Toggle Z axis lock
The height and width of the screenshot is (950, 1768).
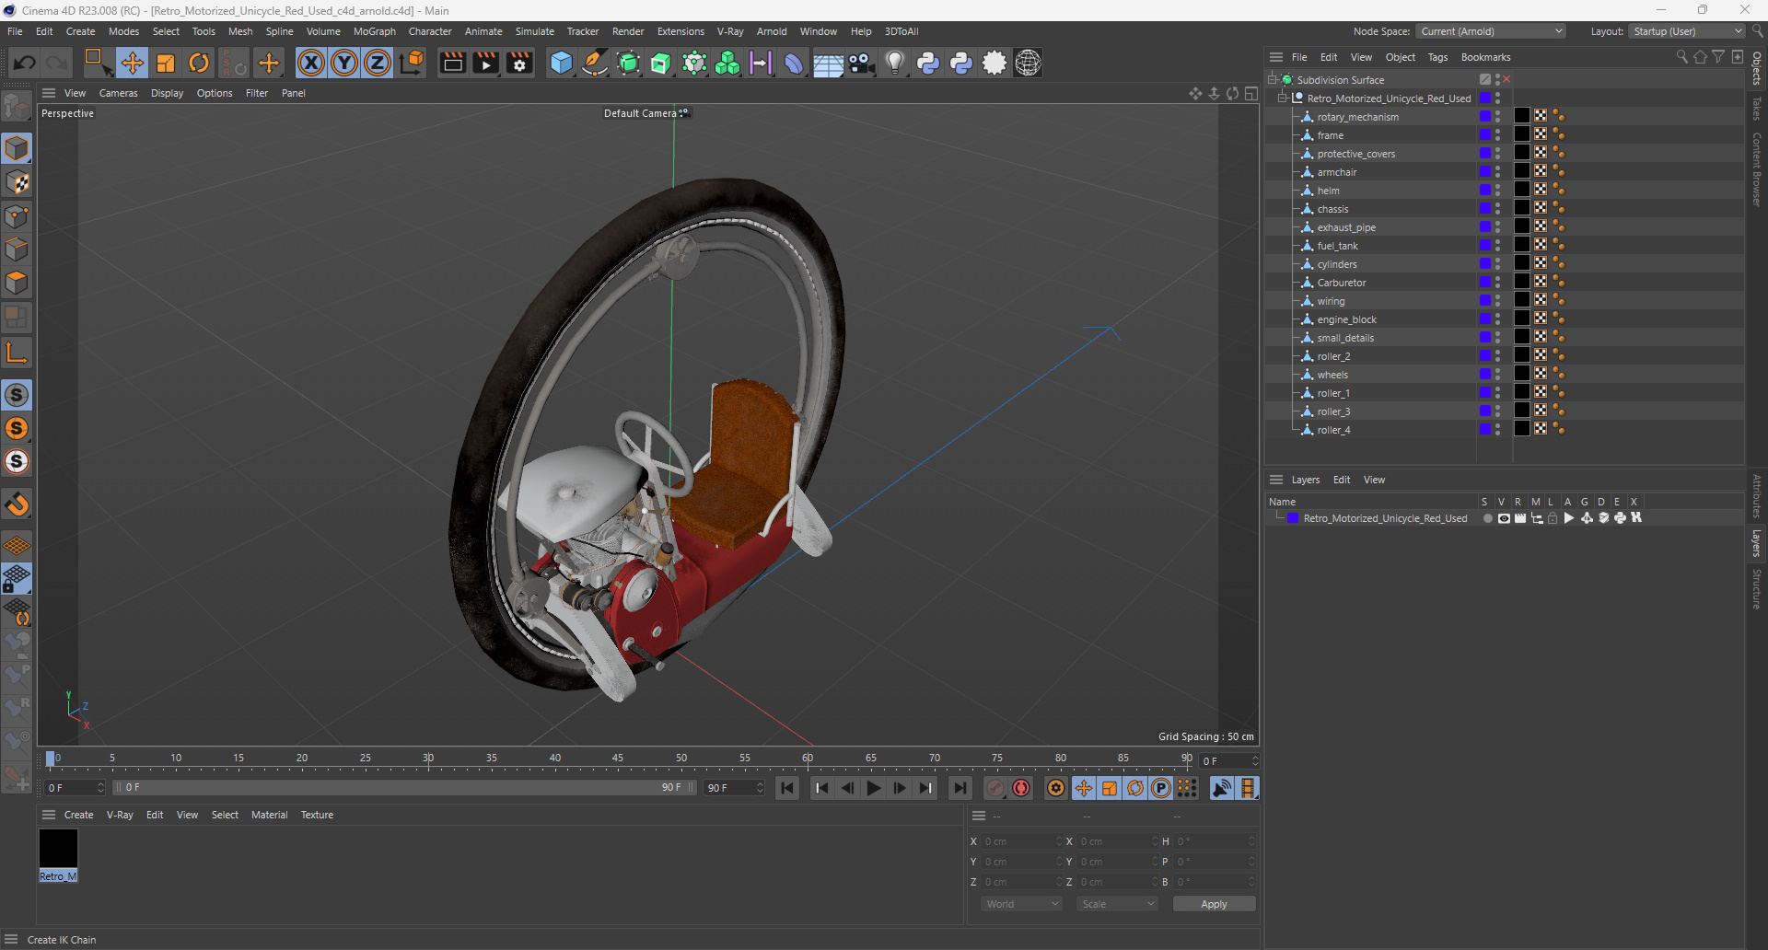pyautogui.click(x=378, y=63)
